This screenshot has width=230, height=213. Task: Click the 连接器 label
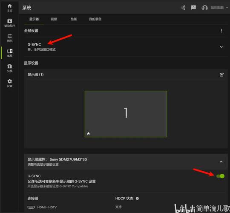coord(33,199)
